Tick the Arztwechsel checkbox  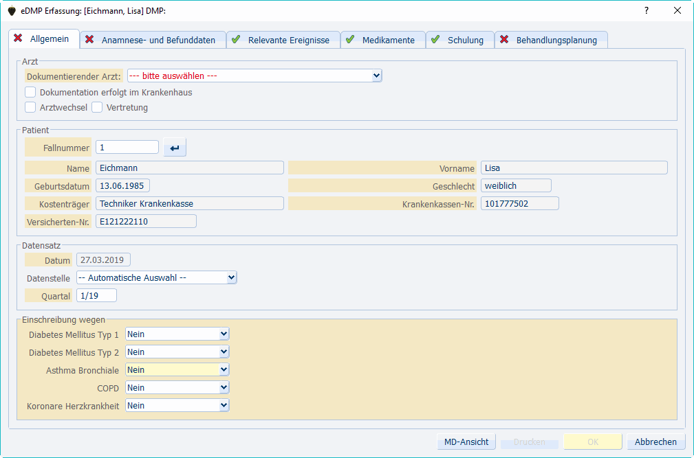coord(30,107)
